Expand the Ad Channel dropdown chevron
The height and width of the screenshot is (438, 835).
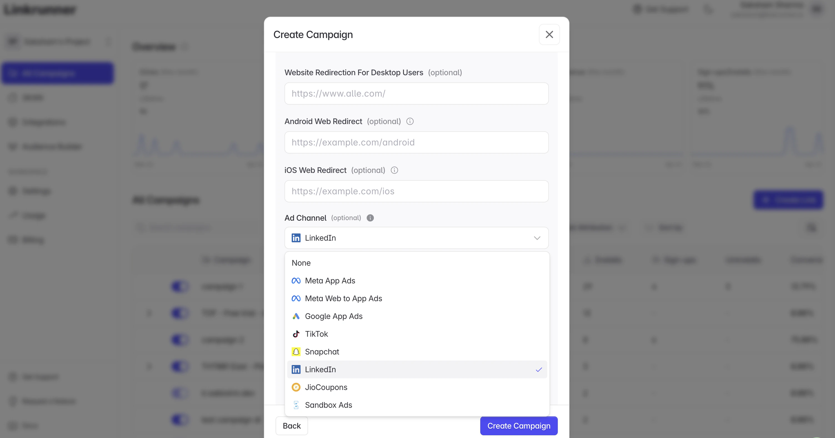(x=537, y=238)
